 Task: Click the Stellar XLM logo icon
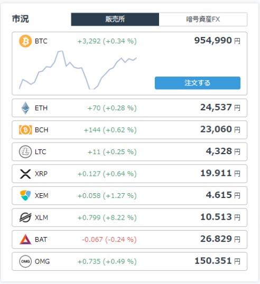pos(25,217)
